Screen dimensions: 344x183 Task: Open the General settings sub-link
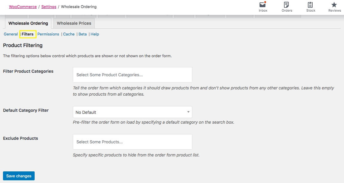pos(11,34)
